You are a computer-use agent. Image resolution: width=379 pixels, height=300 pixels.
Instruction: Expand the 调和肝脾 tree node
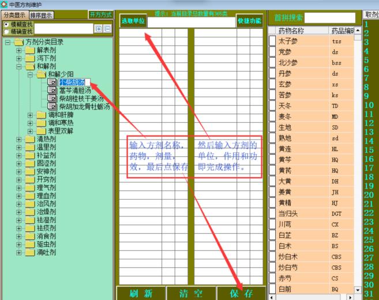click(30, 115)
